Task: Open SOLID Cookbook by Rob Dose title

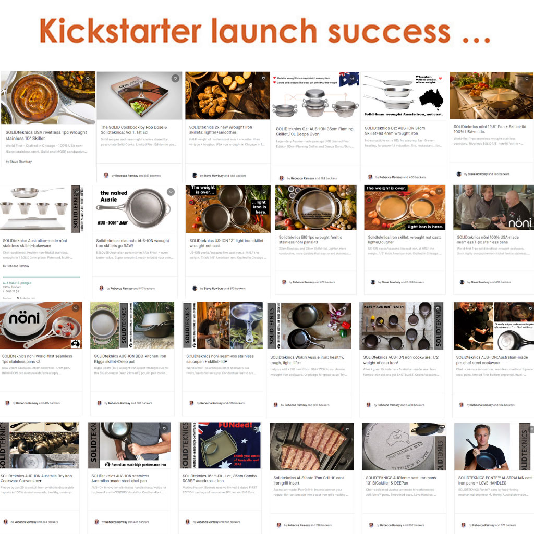Action: tap(134, 130)
